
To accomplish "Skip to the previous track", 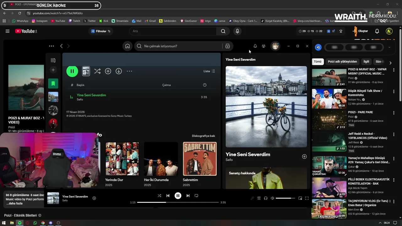I will pos(168,196).
